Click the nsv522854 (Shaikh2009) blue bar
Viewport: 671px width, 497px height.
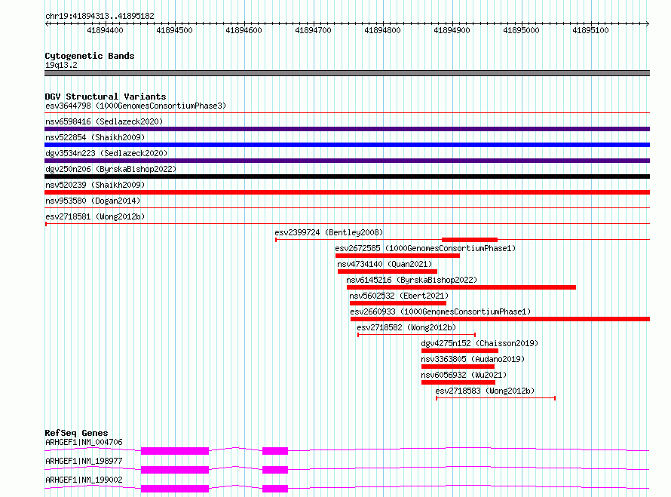click(347, 145)
